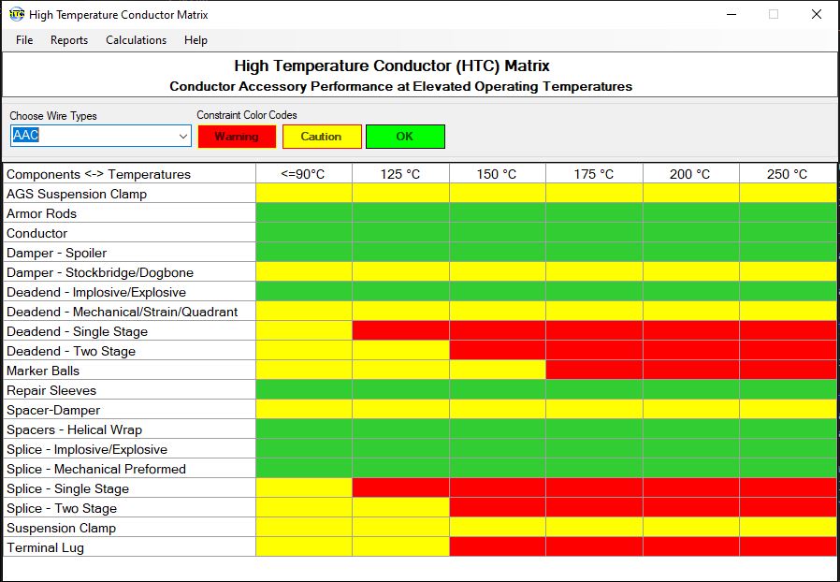Open the Help menu

click(x=196, y=40)
